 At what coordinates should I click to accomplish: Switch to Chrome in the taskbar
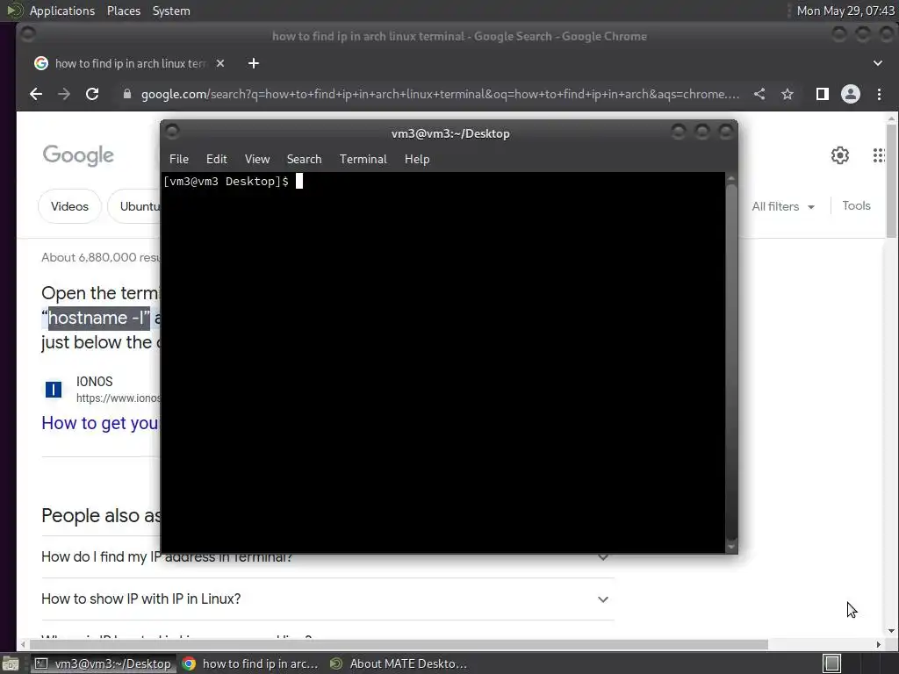coord(250,663)
